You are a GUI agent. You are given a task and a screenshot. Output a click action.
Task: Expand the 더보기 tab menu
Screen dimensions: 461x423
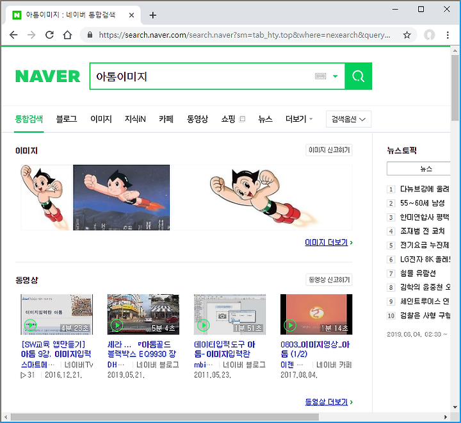(x=299, y=119)
